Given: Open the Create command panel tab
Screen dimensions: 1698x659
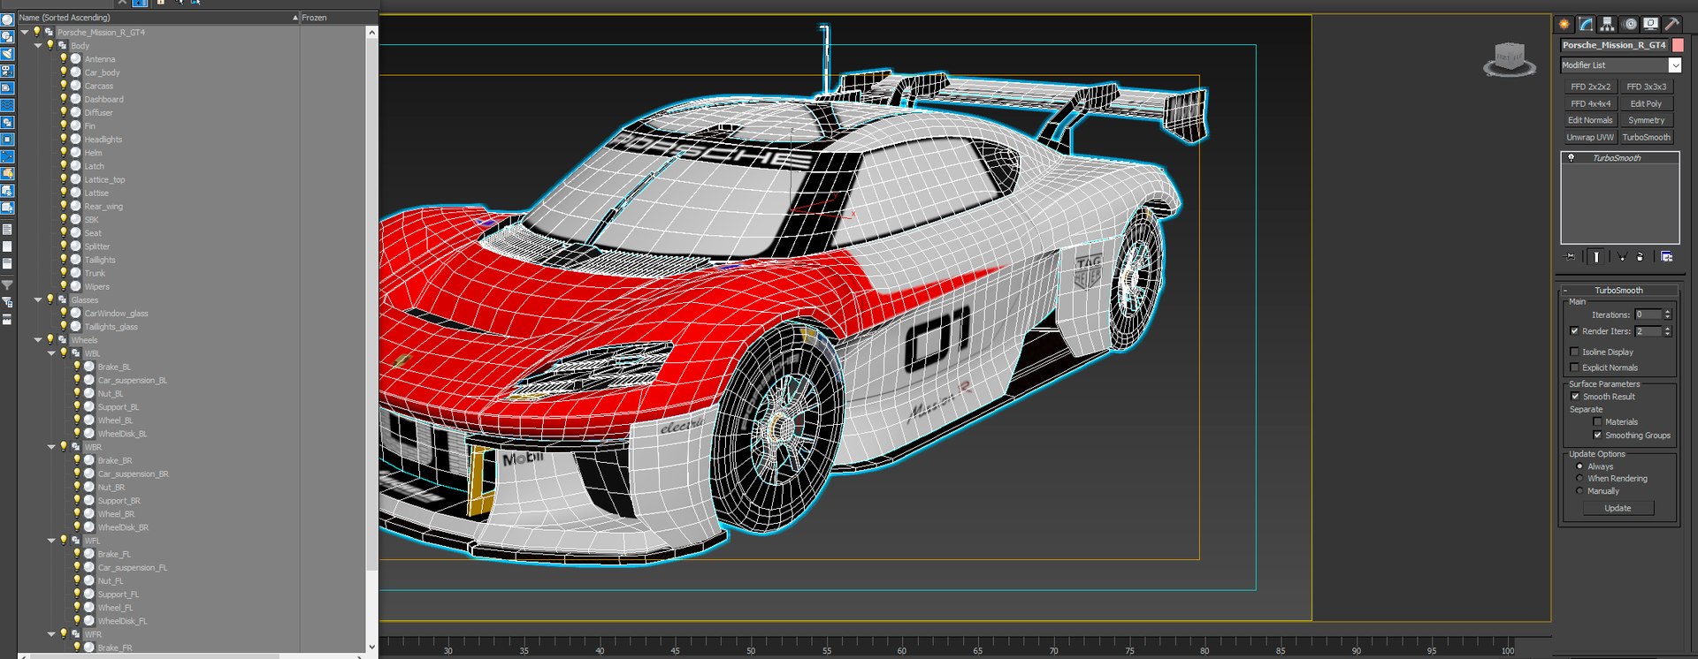Looking at the screenshot, I should [x=1564, y=24].
